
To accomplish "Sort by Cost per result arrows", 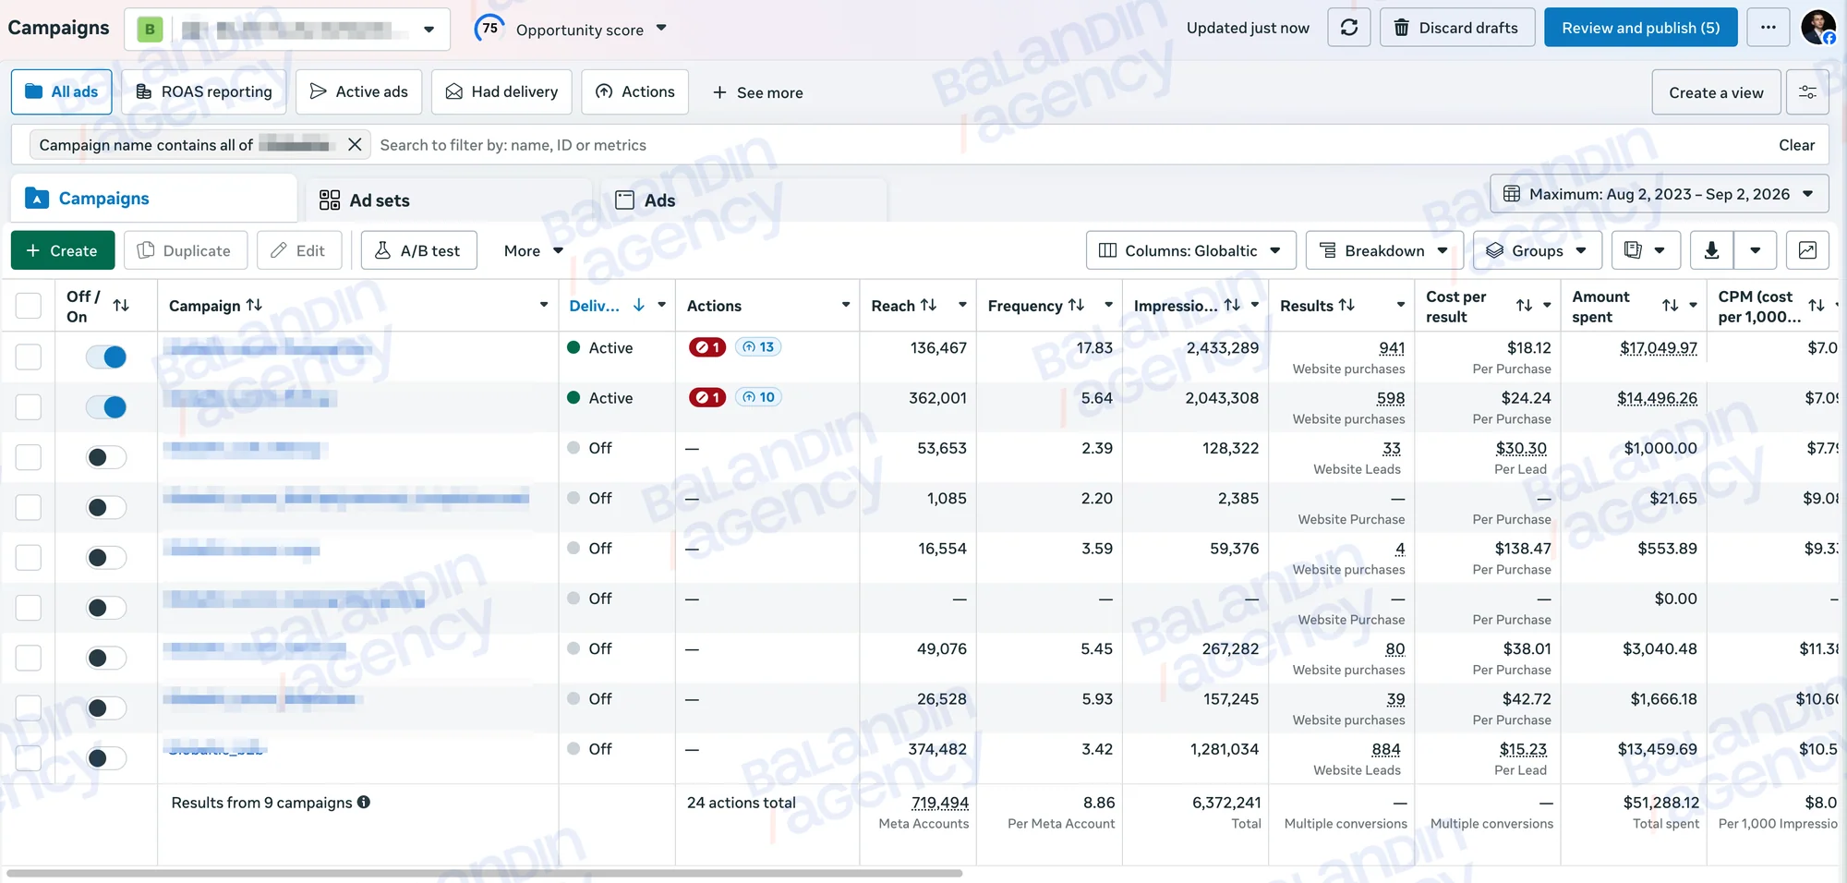I will click(1524, 306).
